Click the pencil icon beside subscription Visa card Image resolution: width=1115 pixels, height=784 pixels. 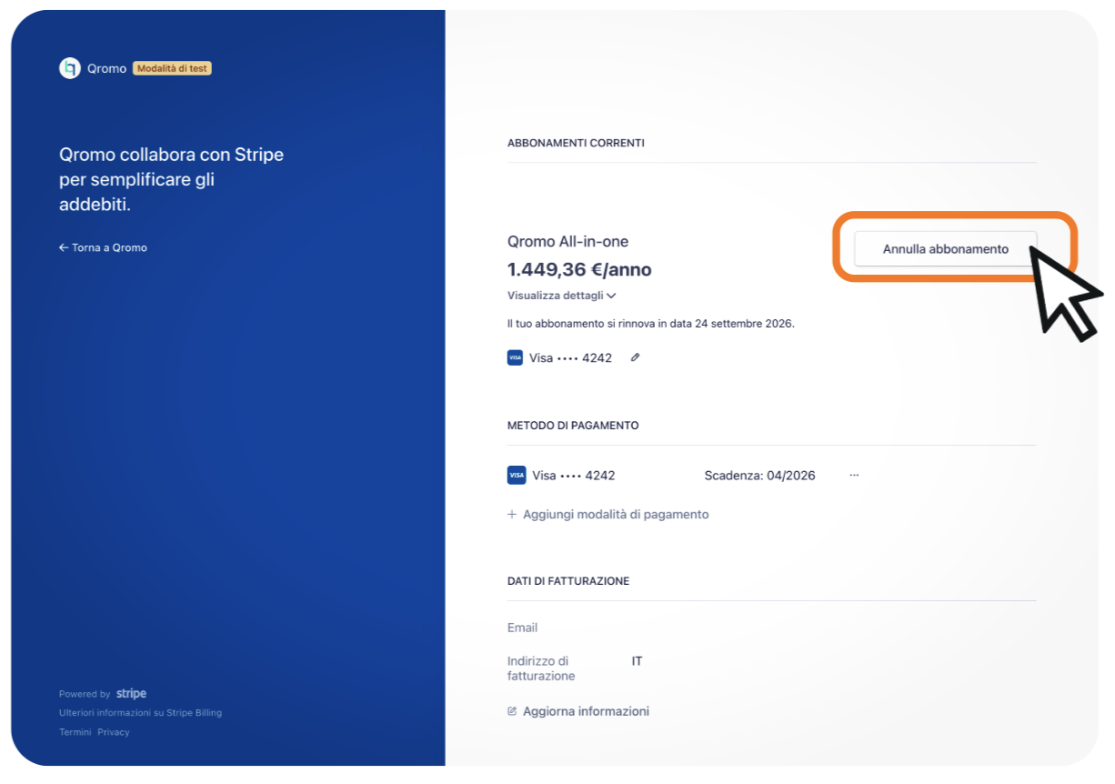[635, 357]
